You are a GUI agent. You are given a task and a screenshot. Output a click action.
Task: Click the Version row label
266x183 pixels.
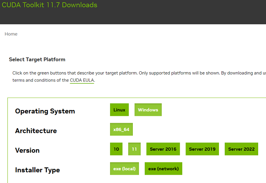[x=27, y=150]
